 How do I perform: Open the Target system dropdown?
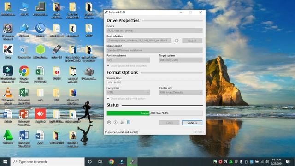pos(181,60)
